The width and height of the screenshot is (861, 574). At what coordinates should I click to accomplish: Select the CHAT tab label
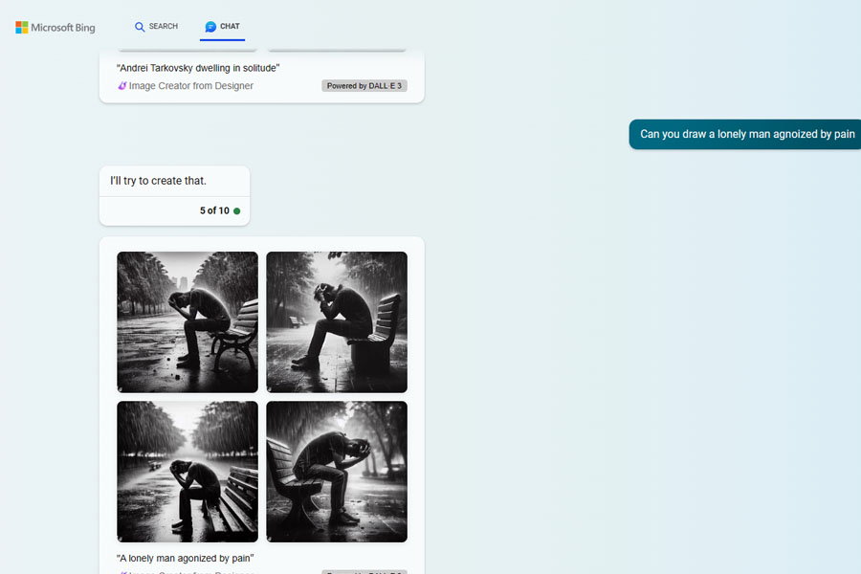click(x=230, y=27)
